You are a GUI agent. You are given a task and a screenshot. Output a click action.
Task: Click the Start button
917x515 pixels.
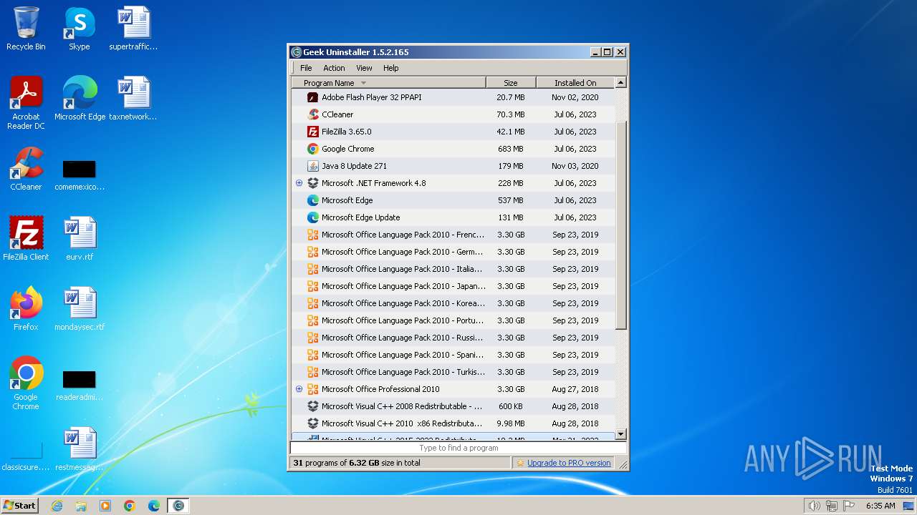[19, 506]
